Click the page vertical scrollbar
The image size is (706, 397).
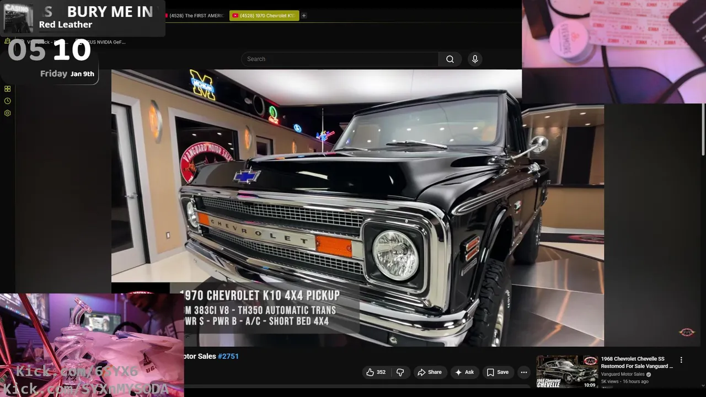tap(703, 130)
